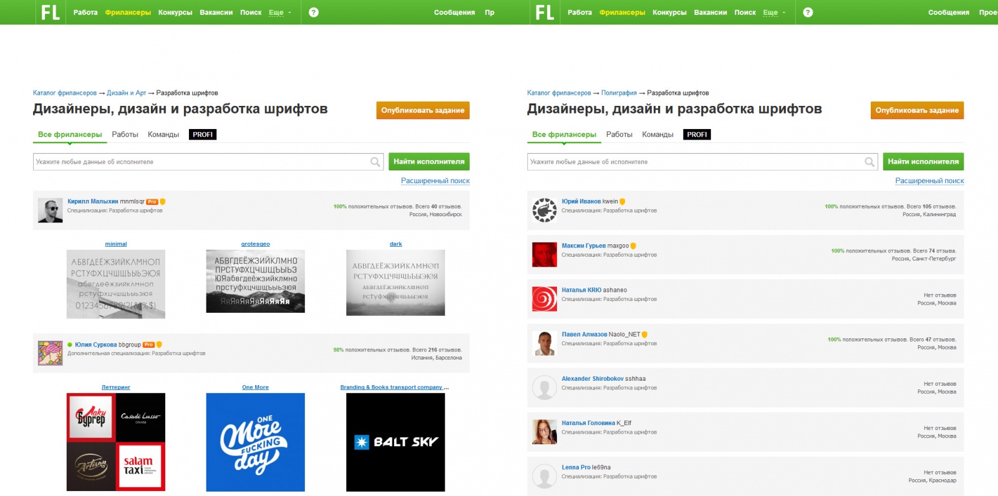Open Поиск in the right page menu

[745, 12]
